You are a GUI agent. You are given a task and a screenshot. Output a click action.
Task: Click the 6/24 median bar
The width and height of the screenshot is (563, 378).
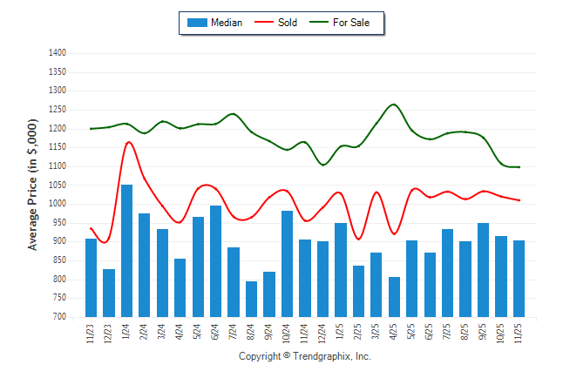pos(216,261)
